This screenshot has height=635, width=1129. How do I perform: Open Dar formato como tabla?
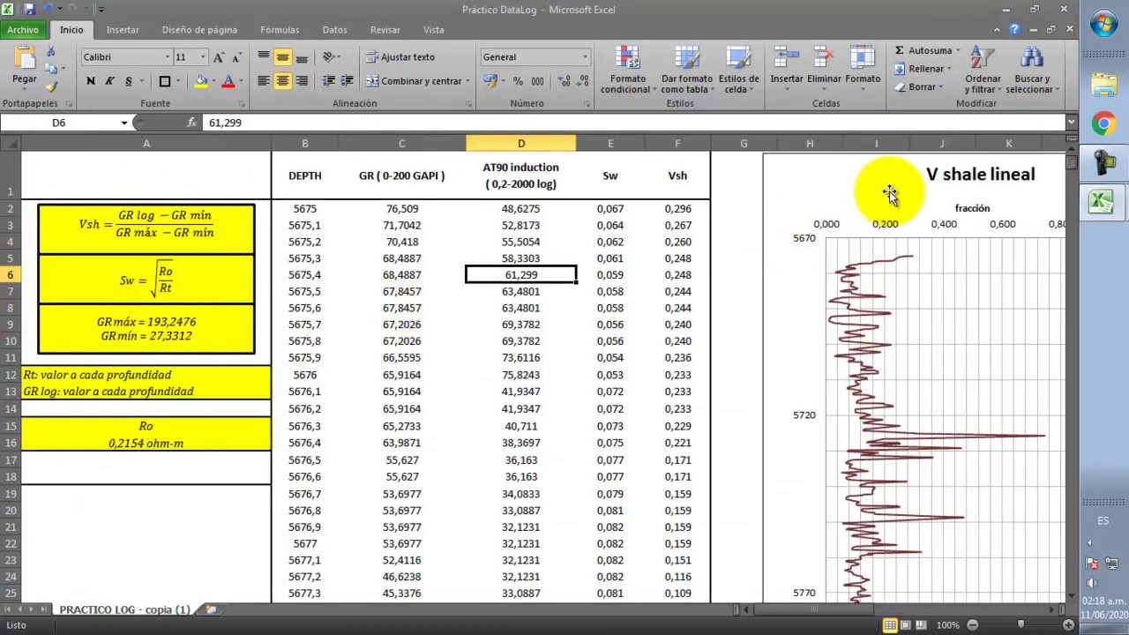pyautogui.click(x=686, y=71)
